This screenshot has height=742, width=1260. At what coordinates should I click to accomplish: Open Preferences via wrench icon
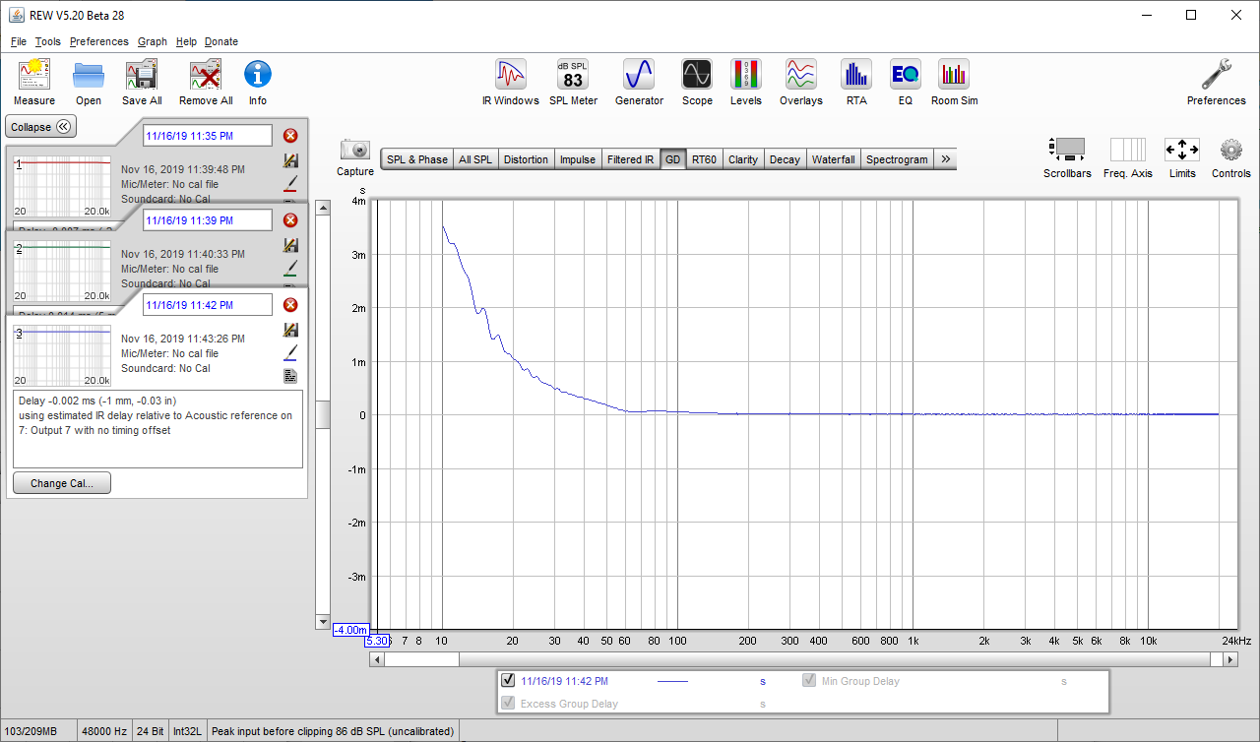point(1216,83)
